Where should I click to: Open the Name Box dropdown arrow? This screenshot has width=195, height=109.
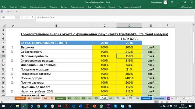pos(14,17)
